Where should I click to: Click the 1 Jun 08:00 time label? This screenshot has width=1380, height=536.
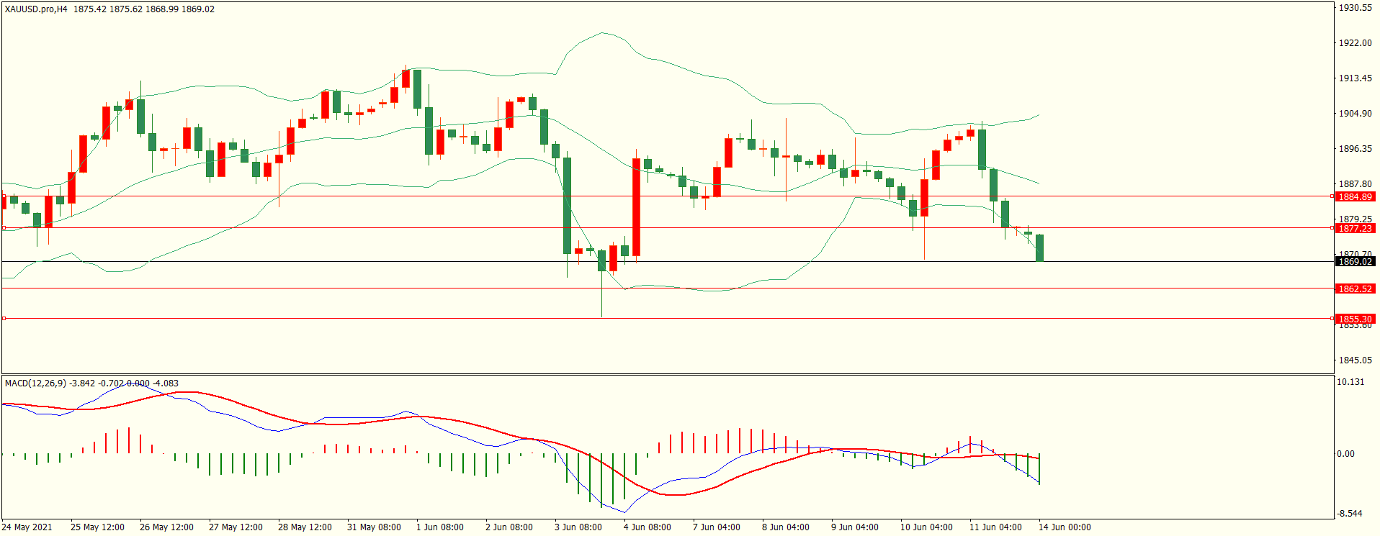tap(440, 527)
